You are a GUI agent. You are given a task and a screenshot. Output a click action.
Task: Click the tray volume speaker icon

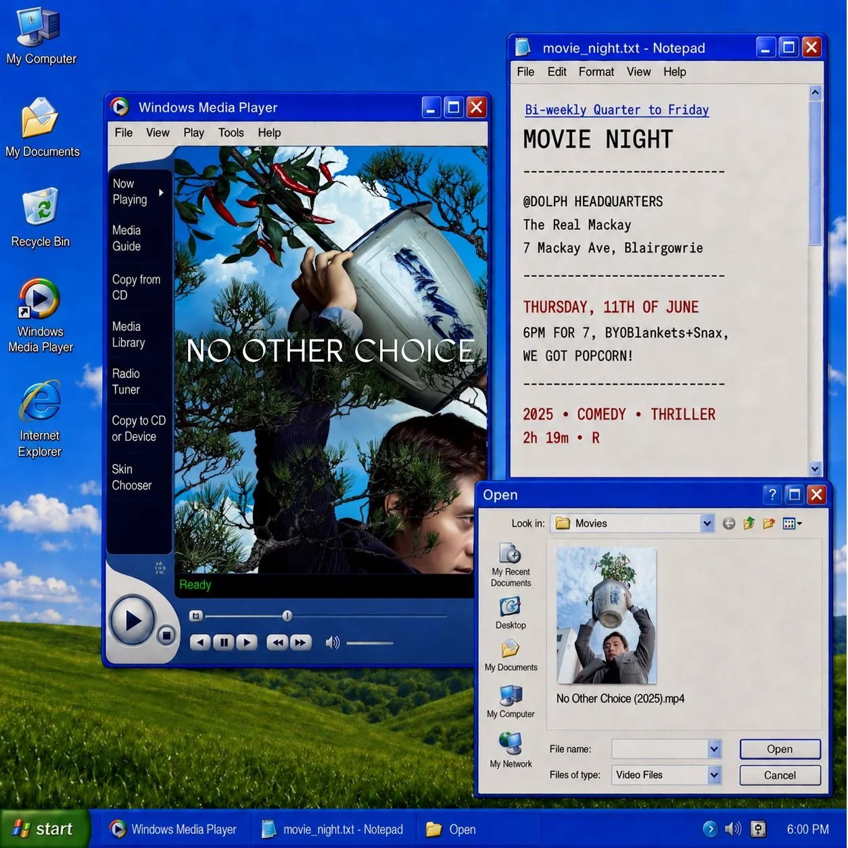point(733,829)
